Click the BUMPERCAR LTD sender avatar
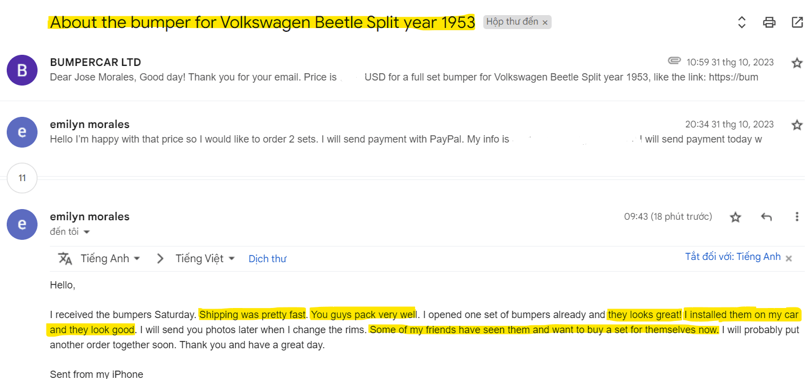Screen dimensions: 807x379 pos(22,70)
